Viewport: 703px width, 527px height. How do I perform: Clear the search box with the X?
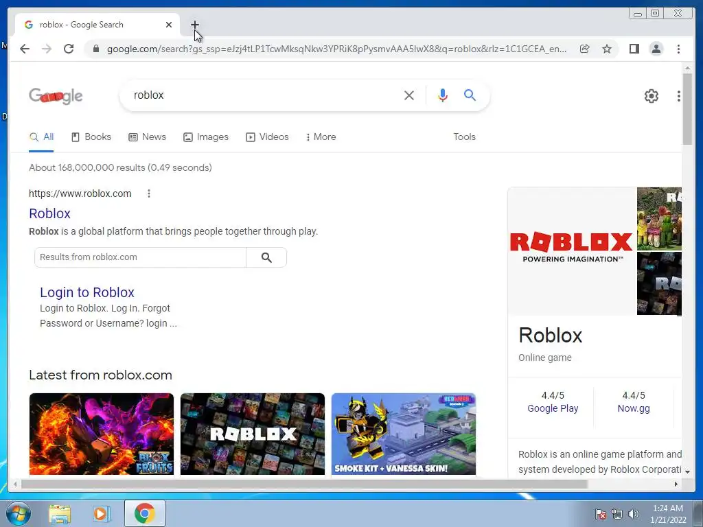coord(409,95)
